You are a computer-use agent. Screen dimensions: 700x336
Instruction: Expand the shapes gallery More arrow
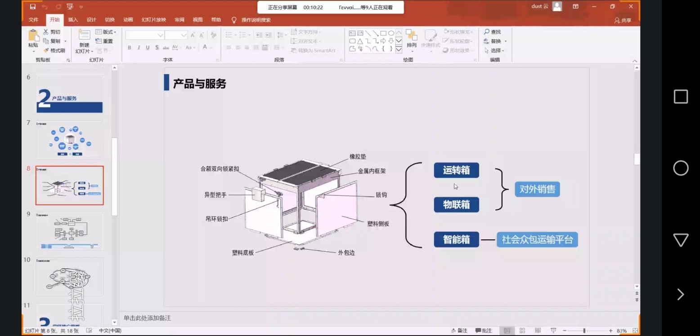click(399, 49)
